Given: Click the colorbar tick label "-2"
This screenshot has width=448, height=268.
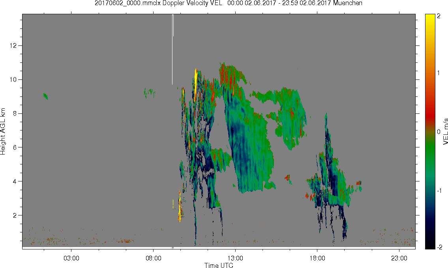Looking at the screenshot, I should click(439, 247).
